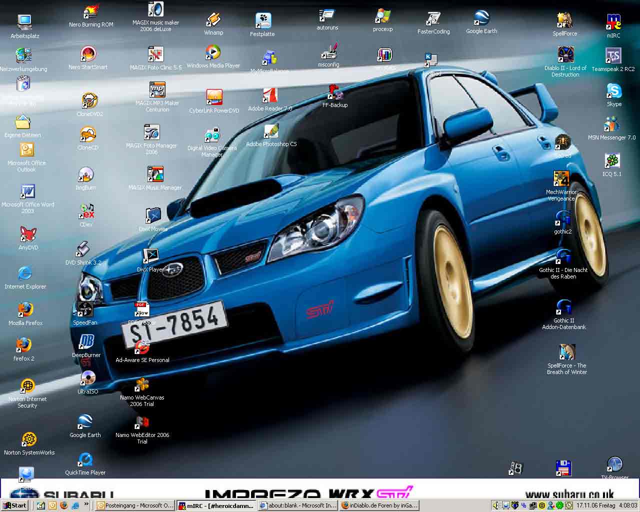
Task: Launch QuickTime Player shortcut
Action: 85,459
